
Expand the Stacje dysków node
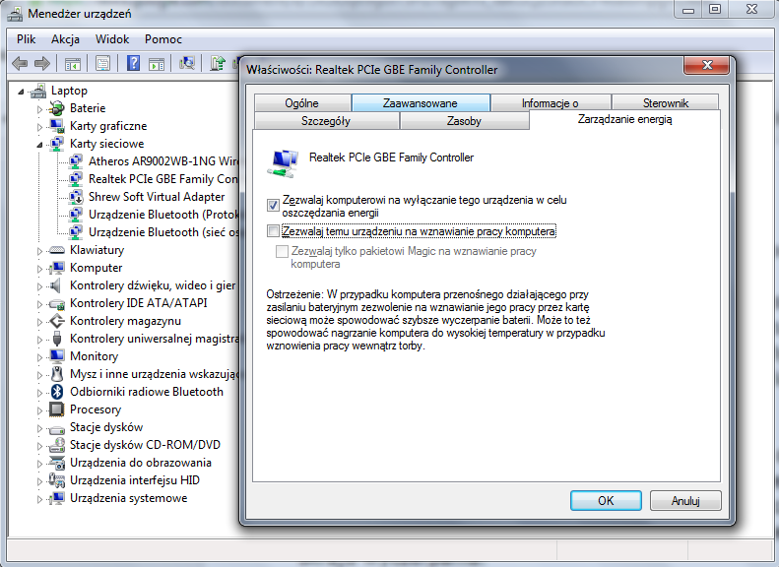coord(39,428)
